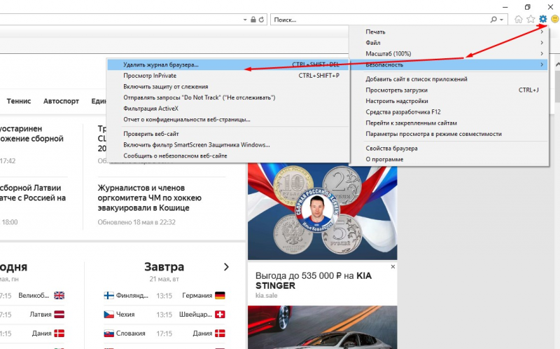The height and width of the screenshot is (349, 560).
Task: Click the refresh page icon
Action: (x=261, y=20)
